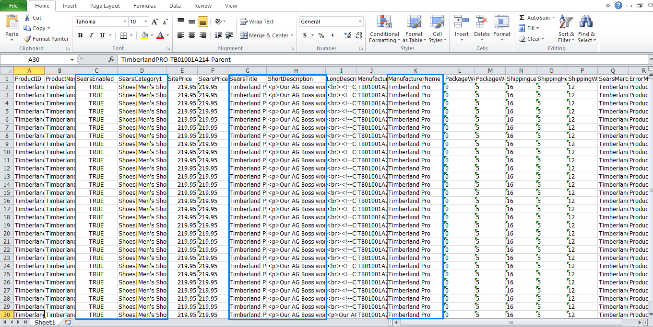Increase font size with Grow Font
The height and width of the screenshot is (327, 653).
(154, 22)
